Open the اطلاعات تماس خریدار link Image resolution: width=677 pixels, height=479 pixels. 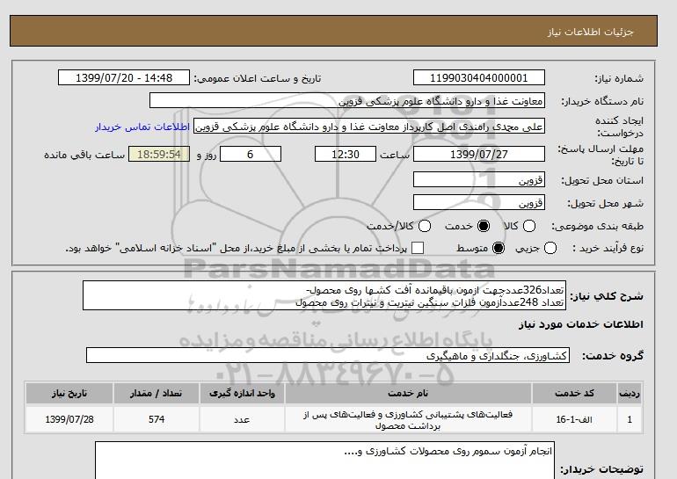(142, 127)
